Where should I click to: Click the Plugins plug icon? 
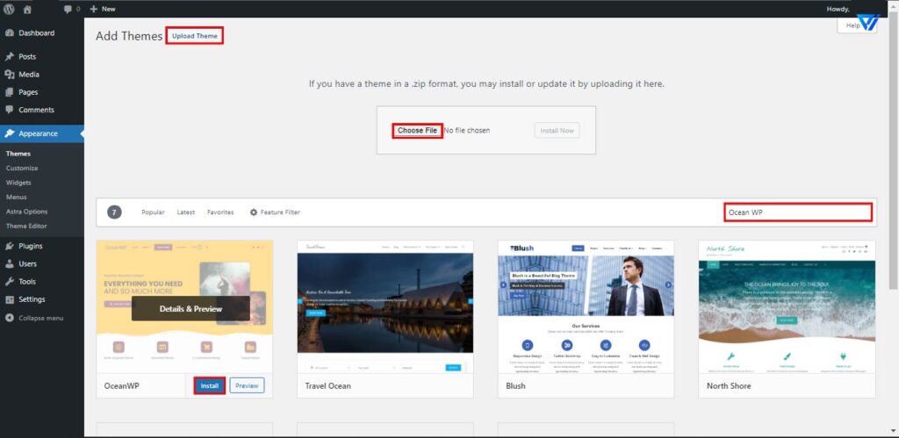click(9, 246)
